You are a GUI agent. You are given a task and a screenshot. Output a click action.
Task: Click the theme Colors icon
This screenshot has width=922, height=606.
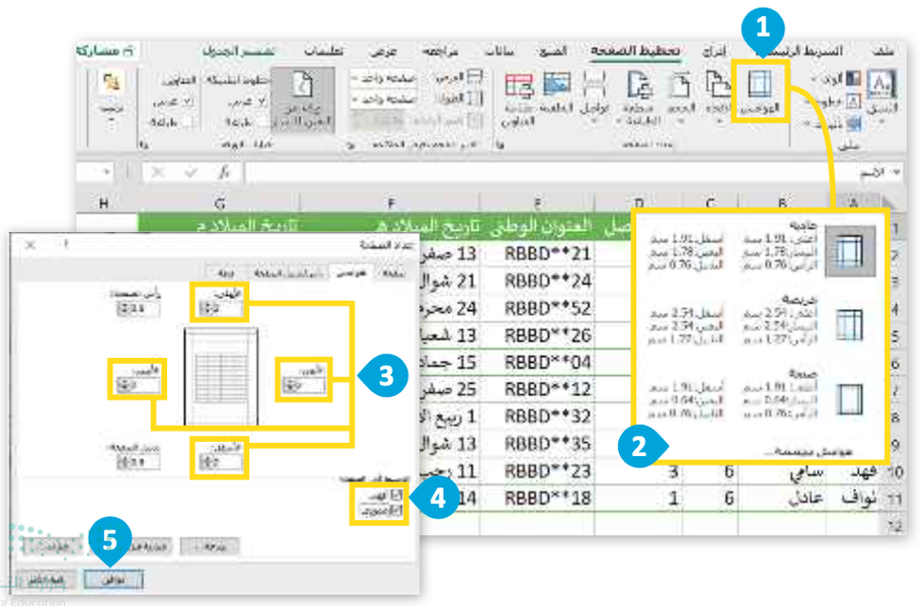pyautogui.click(x=853, y=78)
